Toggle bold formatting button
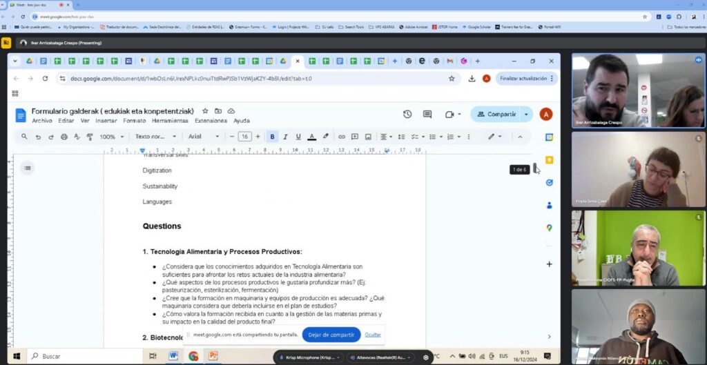This screenshot has height=365, width=707. [272, 137]
